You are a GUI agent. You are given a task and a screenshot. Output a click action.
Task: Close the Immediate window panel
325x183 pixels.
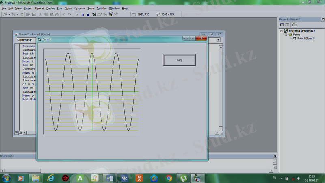[275, 156]
